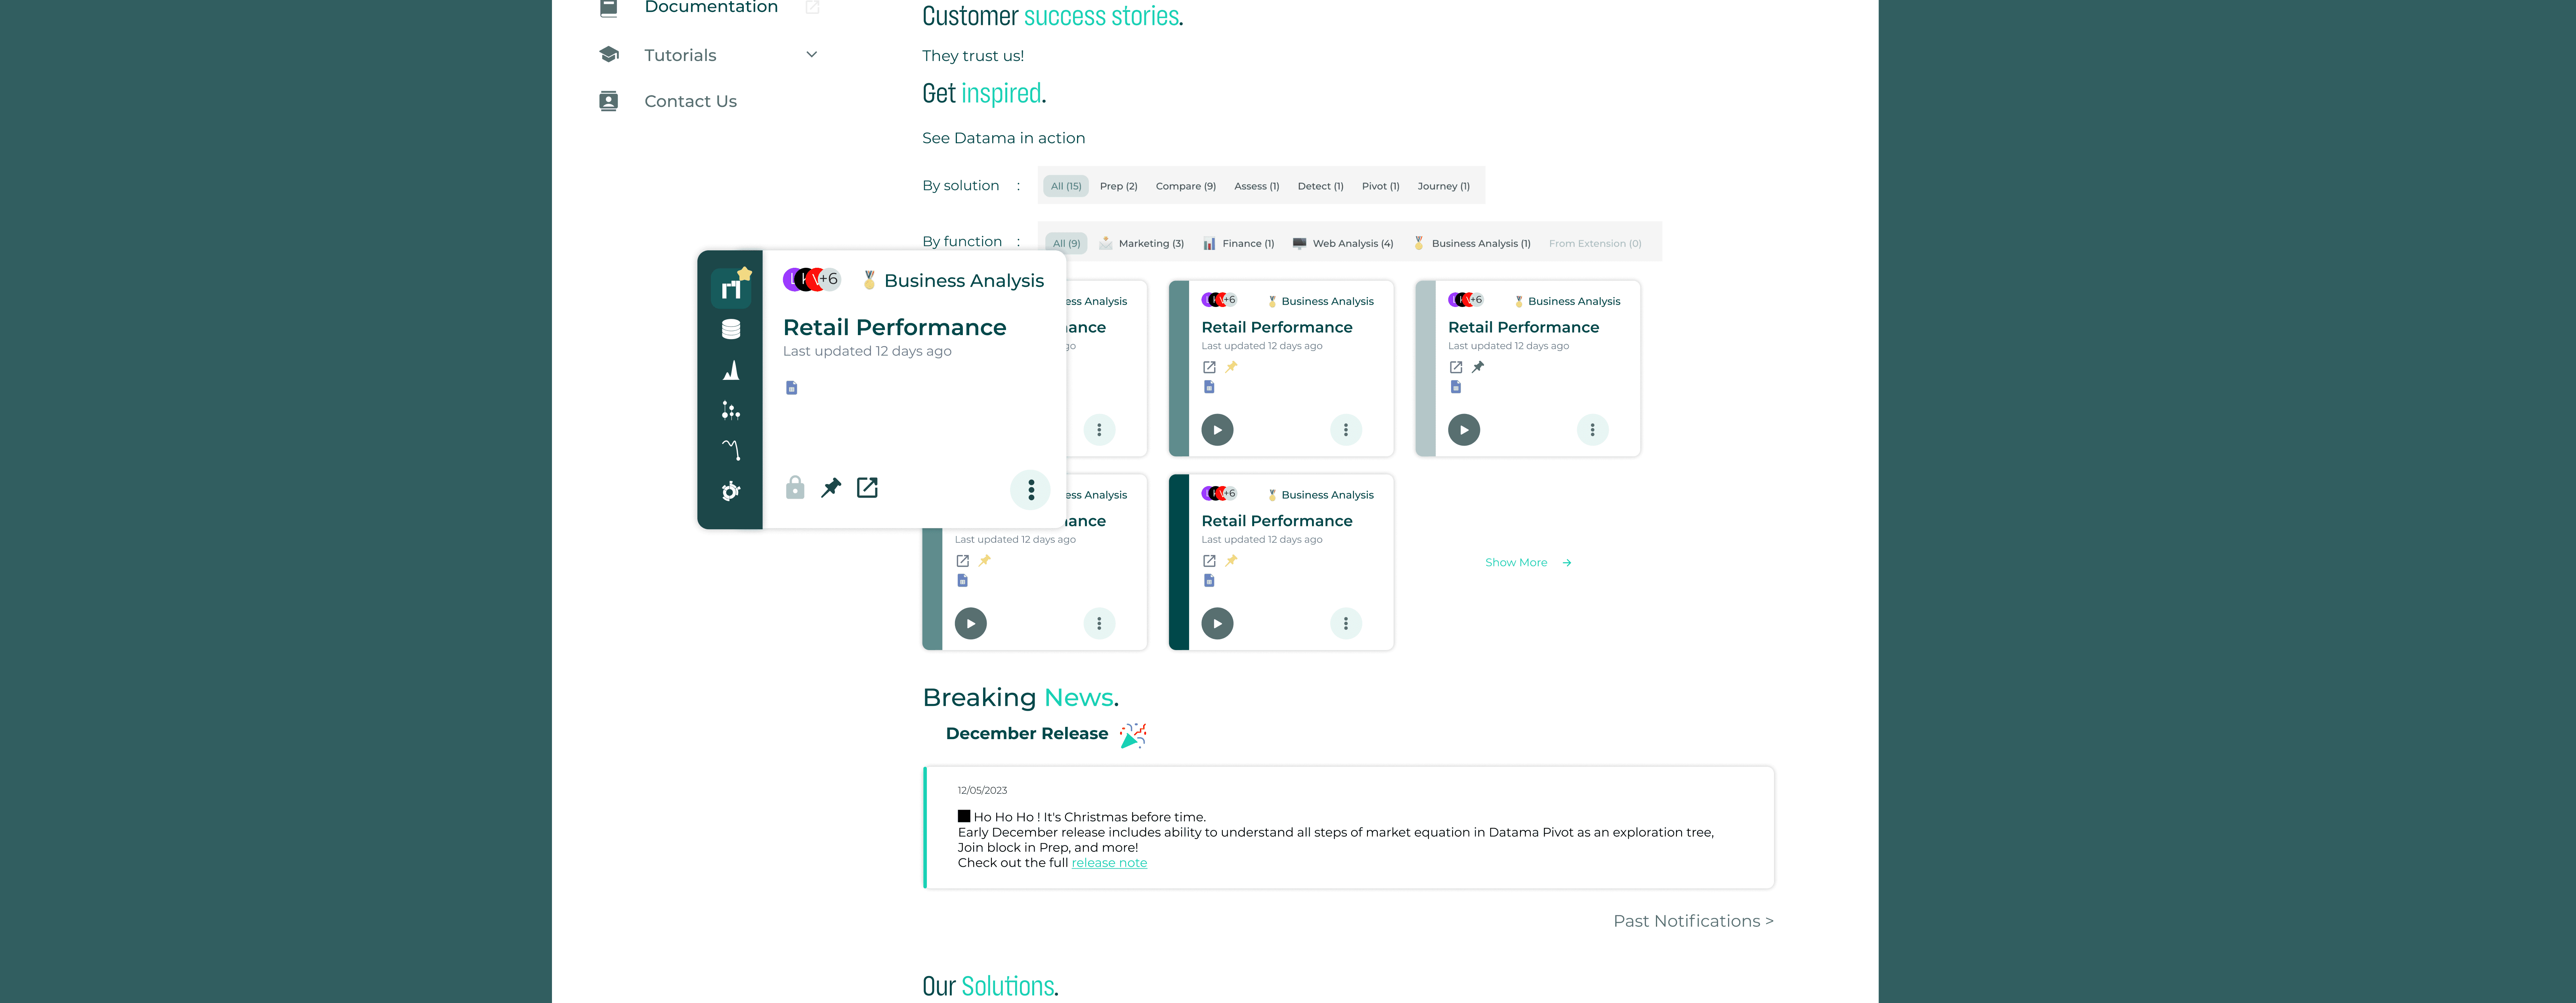Image resolution: width=2576 pixels, height=1003 pixels.
Task: Click the starred Datama logo icon
Action: click(x=731, y=287)
